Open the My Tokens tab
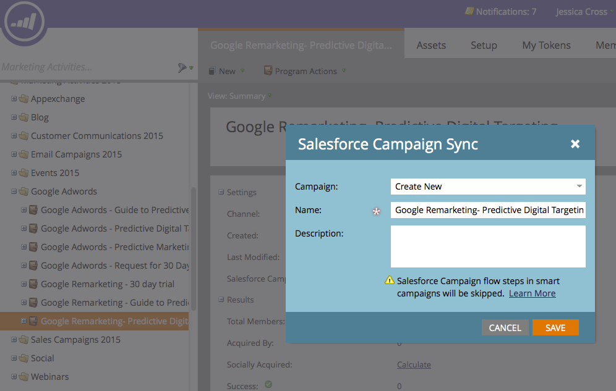 tap(546, 45)
